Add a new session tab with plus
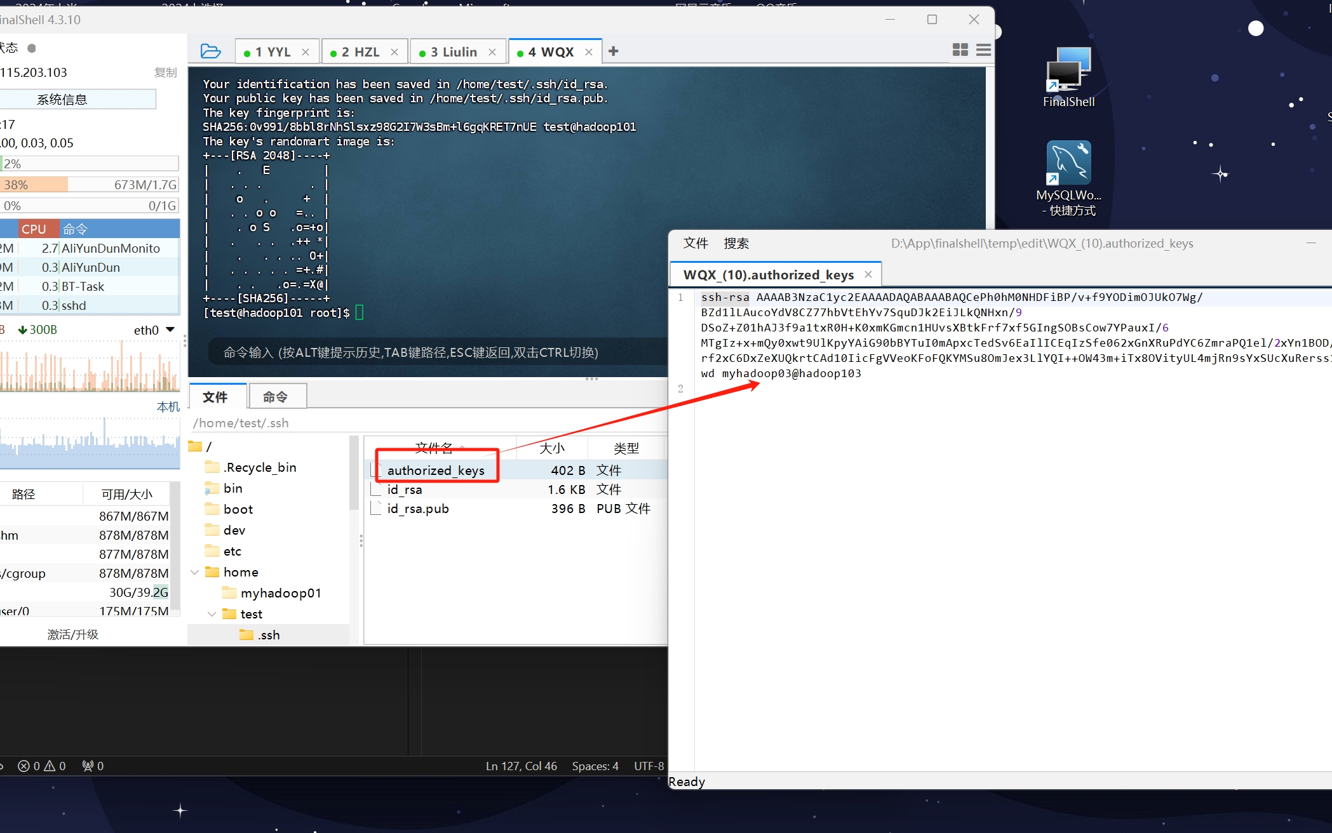Screen dimensions: 1332x833 point(613,51)
